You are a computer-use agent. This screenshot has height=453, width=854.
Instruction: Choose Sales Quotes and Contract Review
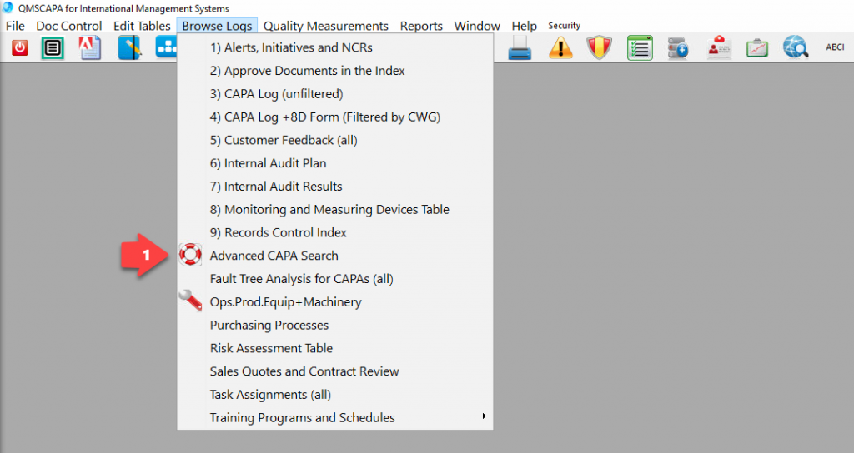(x=335, y=371)
